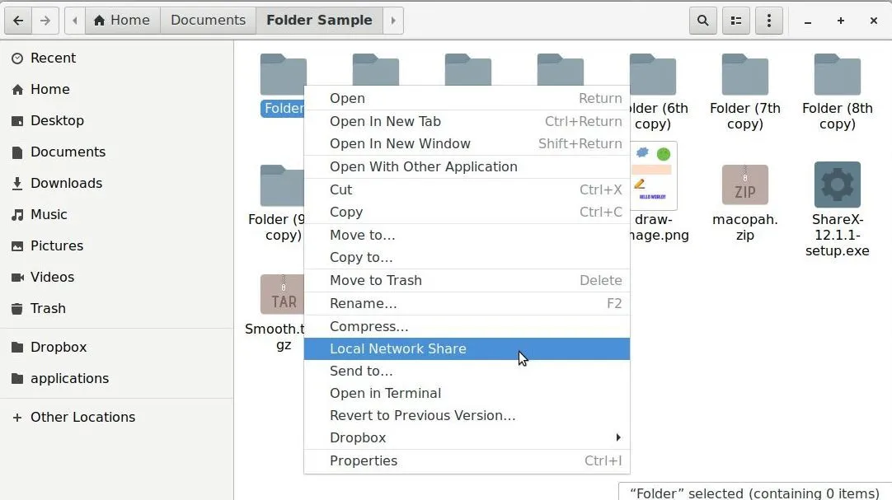
Task: Go forward with the right arrow button
Action: [x=45, y=21]
